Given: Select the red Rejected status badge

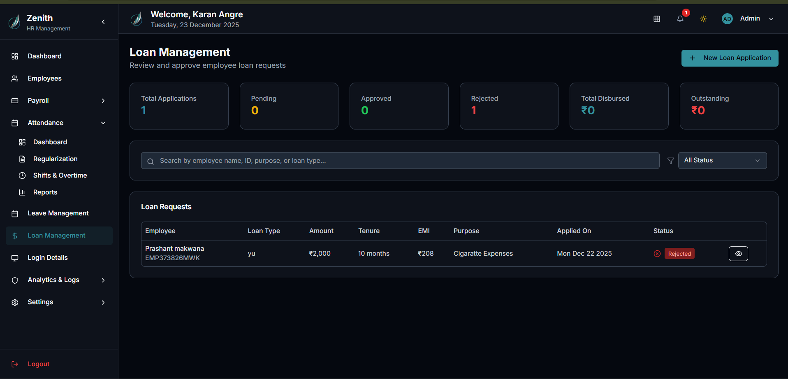Looking at the screenshot, I should coord(679,254).
